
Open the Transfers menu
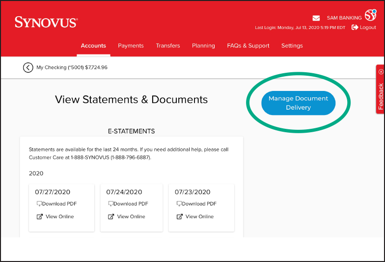tap(168, 46)
